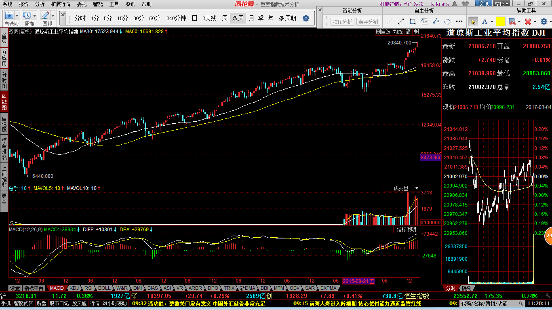The width and height of the screenshot is (552, 310).
Task: Click the 设置 button at the chart bottom
Action: 15,288
